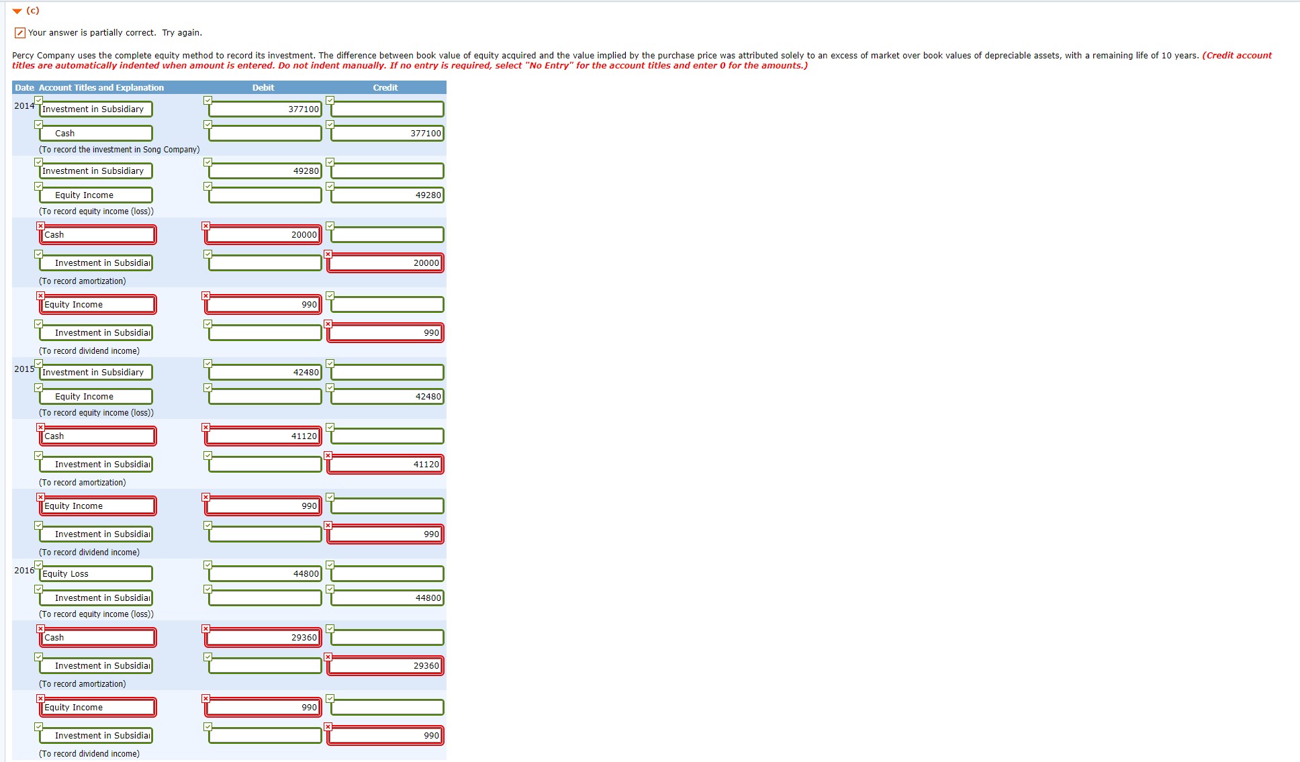Click green check icon beside 377100 credit
This screenshot has height=762, width=1300.
[x=330, y=124]
